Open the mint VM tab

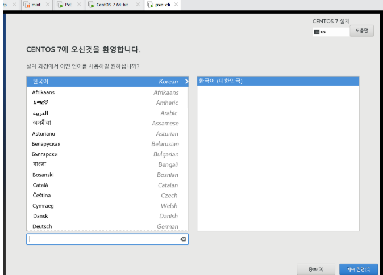(x=36, y=5)
